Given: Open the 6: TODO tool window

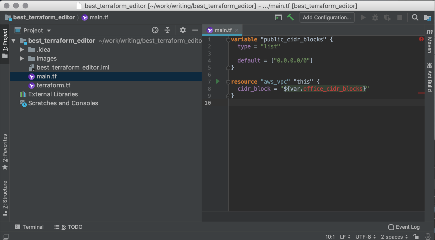Looking at the screenshot, I should click(68, 227).
